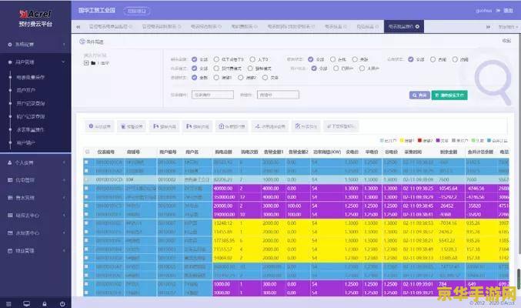The height and width of the screenshot is (308, 521).
Task: Click the 物业管理 icon in the sidebar
Action: click(10, 251)
